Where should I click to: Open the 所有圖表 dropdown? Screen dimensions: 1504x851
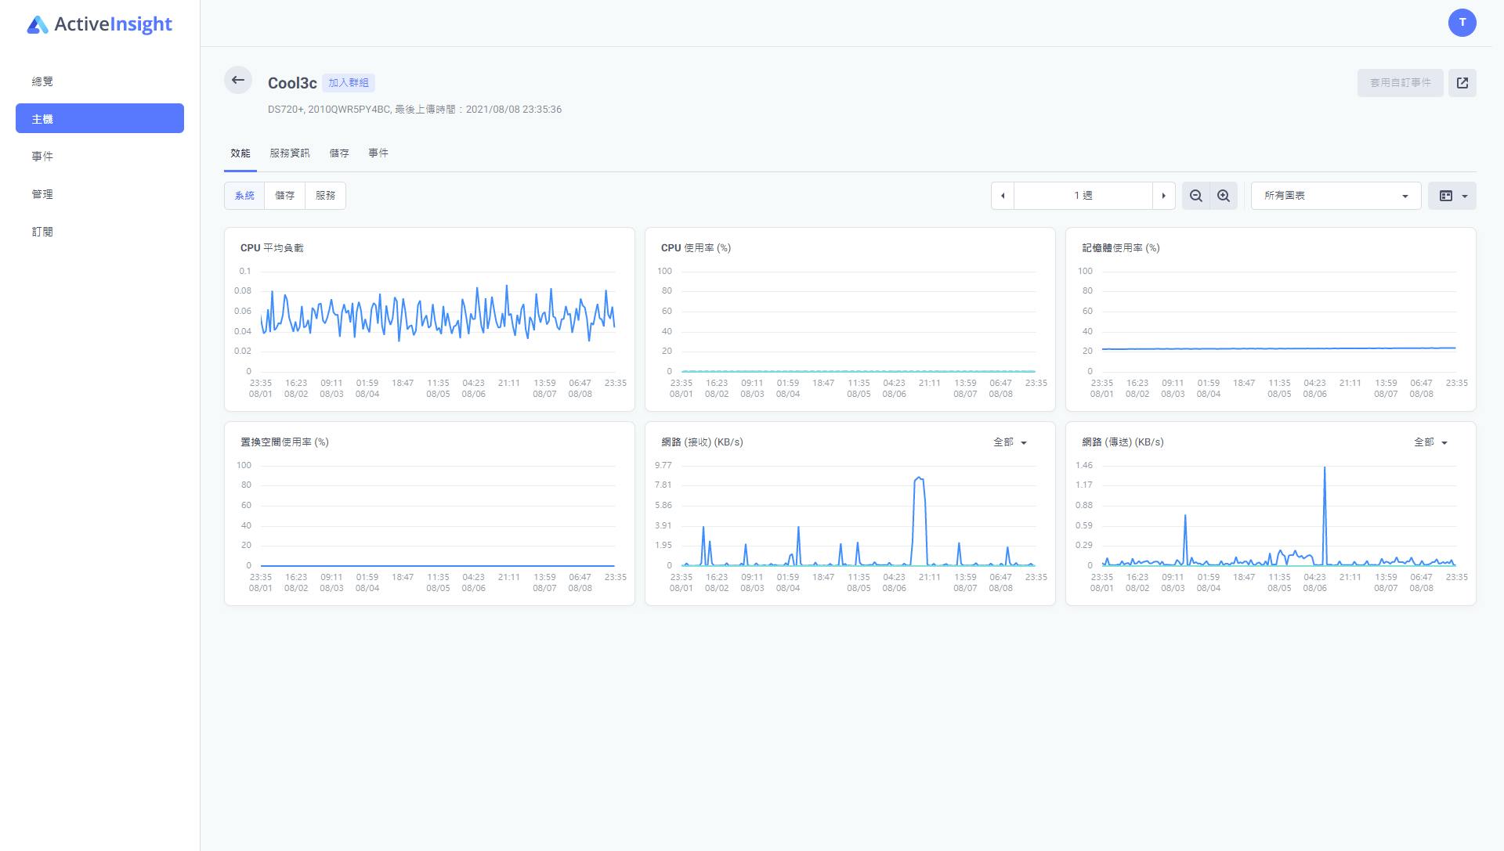point(1336,196)
